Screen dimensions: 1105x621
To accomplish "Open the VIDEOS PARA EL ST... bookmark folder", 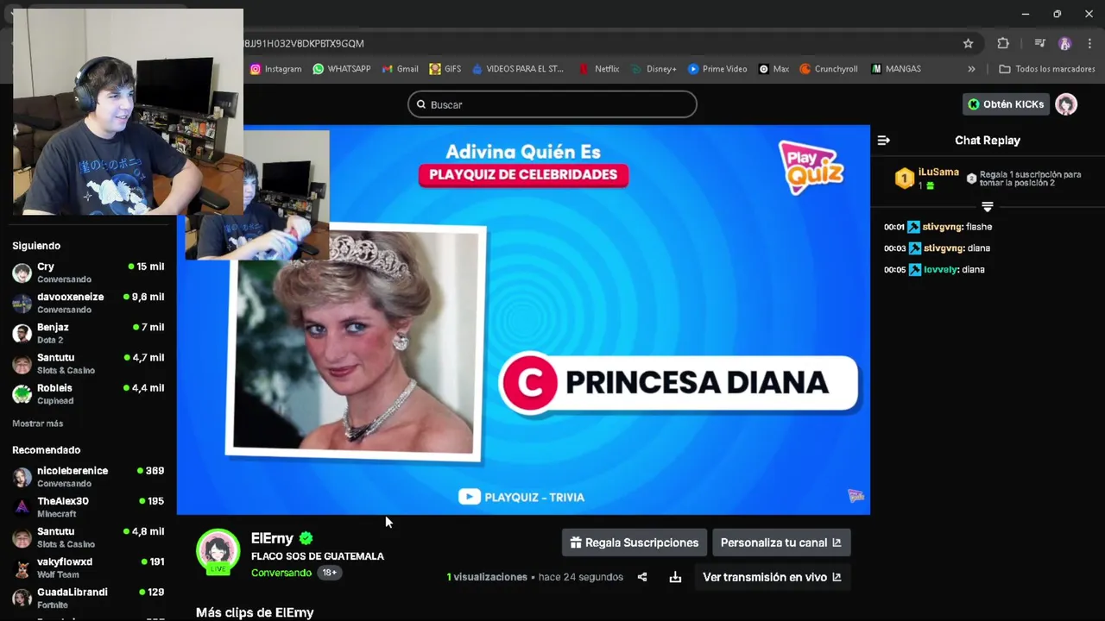I will coord(517,69).
